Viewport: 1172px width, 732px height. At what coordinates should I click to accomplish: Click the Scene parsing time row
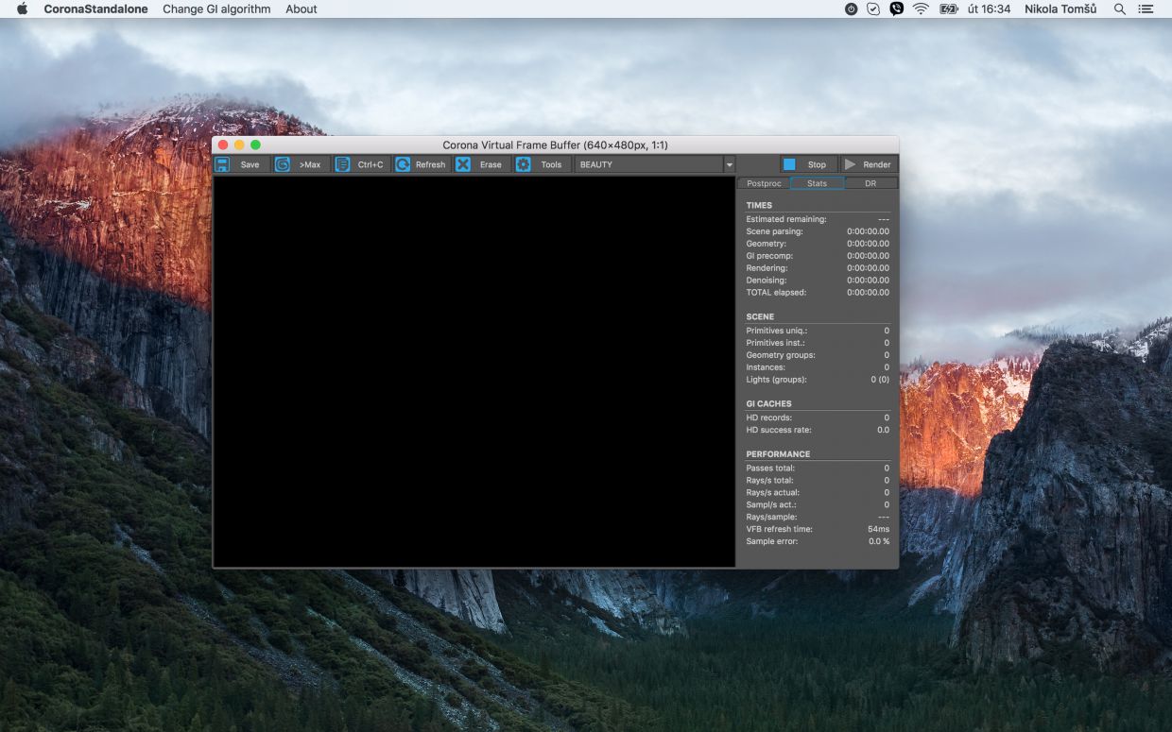818,231
